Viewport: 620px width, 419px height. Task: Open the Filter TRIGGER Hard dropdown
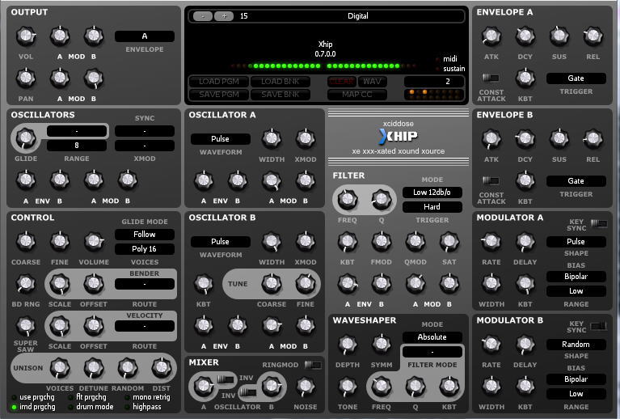(x=432, y=207)
